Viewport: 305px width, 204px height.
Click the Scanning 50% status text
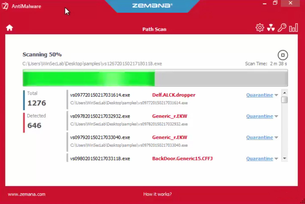click(x=42, y=54)
